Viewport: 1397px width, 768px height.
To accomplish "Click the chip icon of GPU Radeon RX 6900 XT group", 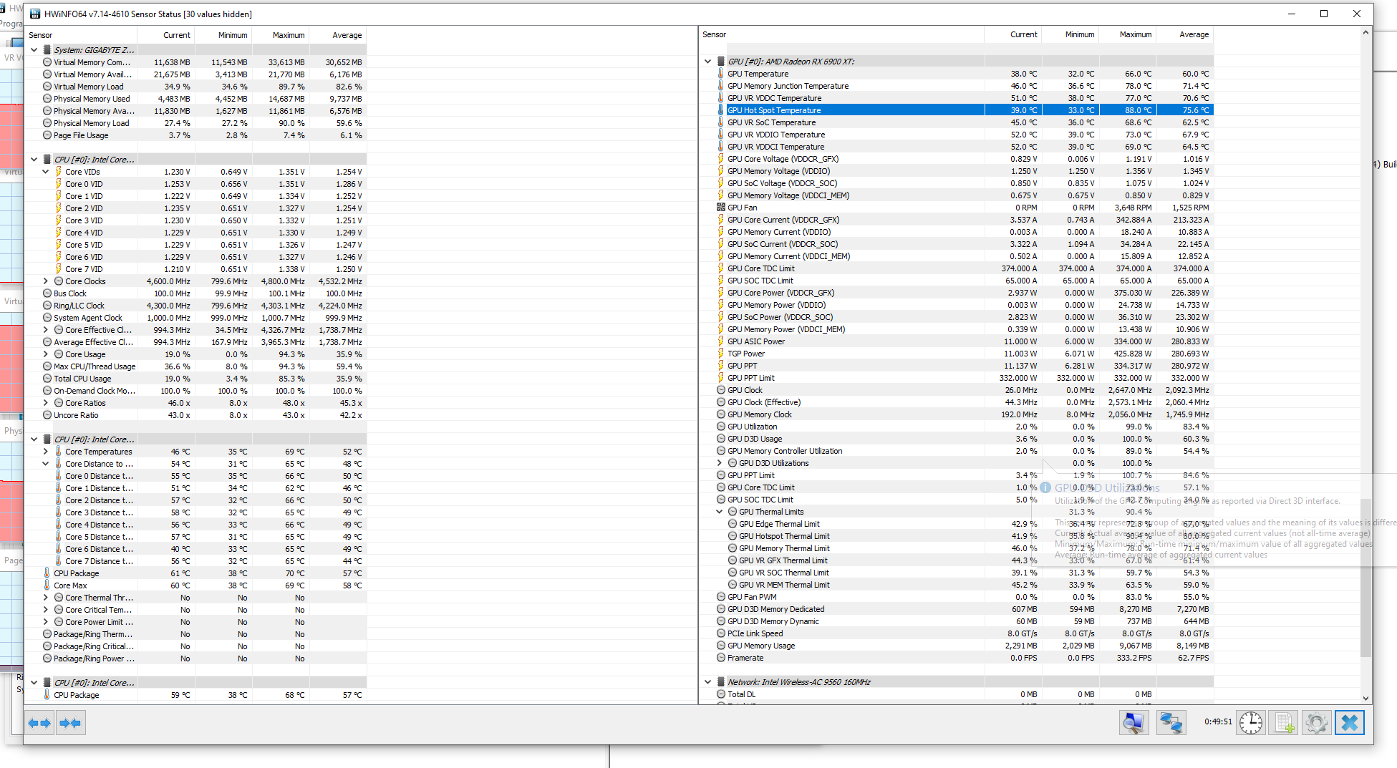I will (721, 62).
